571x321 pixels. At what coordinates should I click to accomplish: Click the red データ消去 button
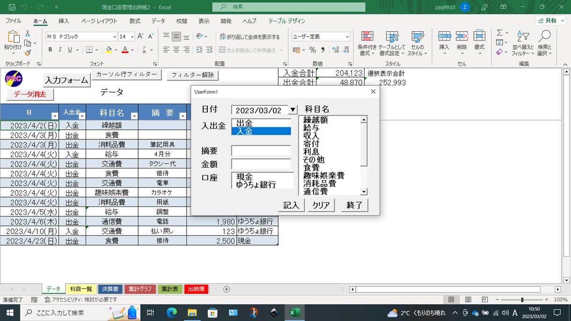(30, 94)
